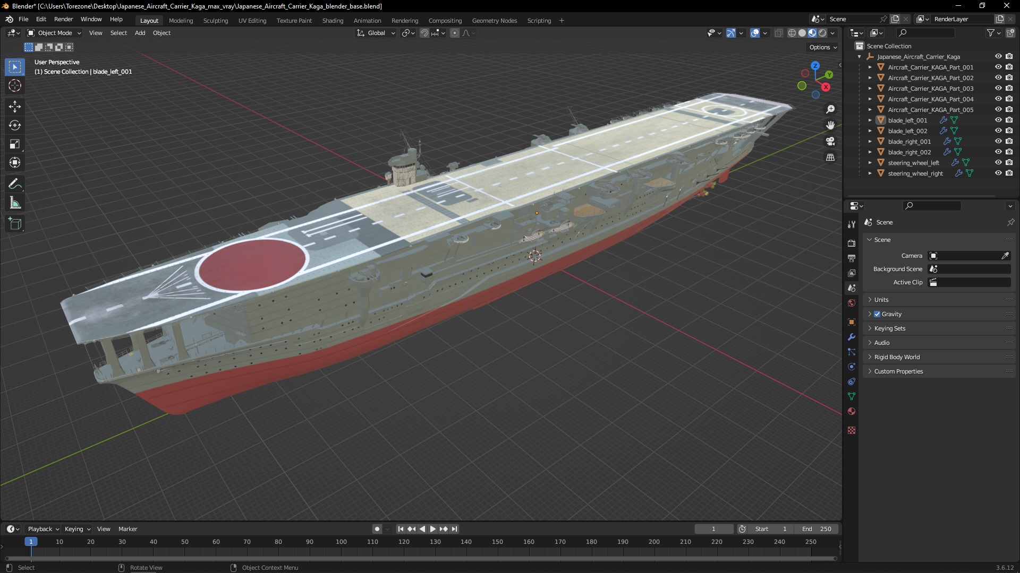Image resolution: width=1020 pixels, height=573 pixels.
Task: Play the animation
Action: pos(432,529)
